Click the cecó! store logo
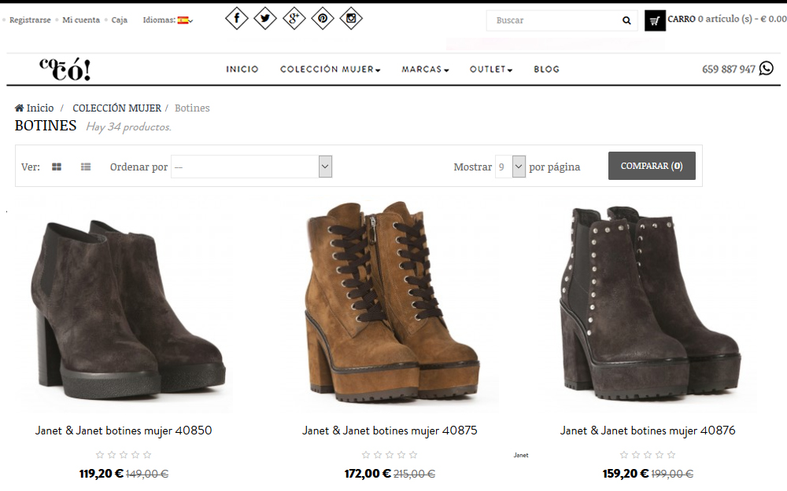This screenshot has height=491, width=787. 65,69
